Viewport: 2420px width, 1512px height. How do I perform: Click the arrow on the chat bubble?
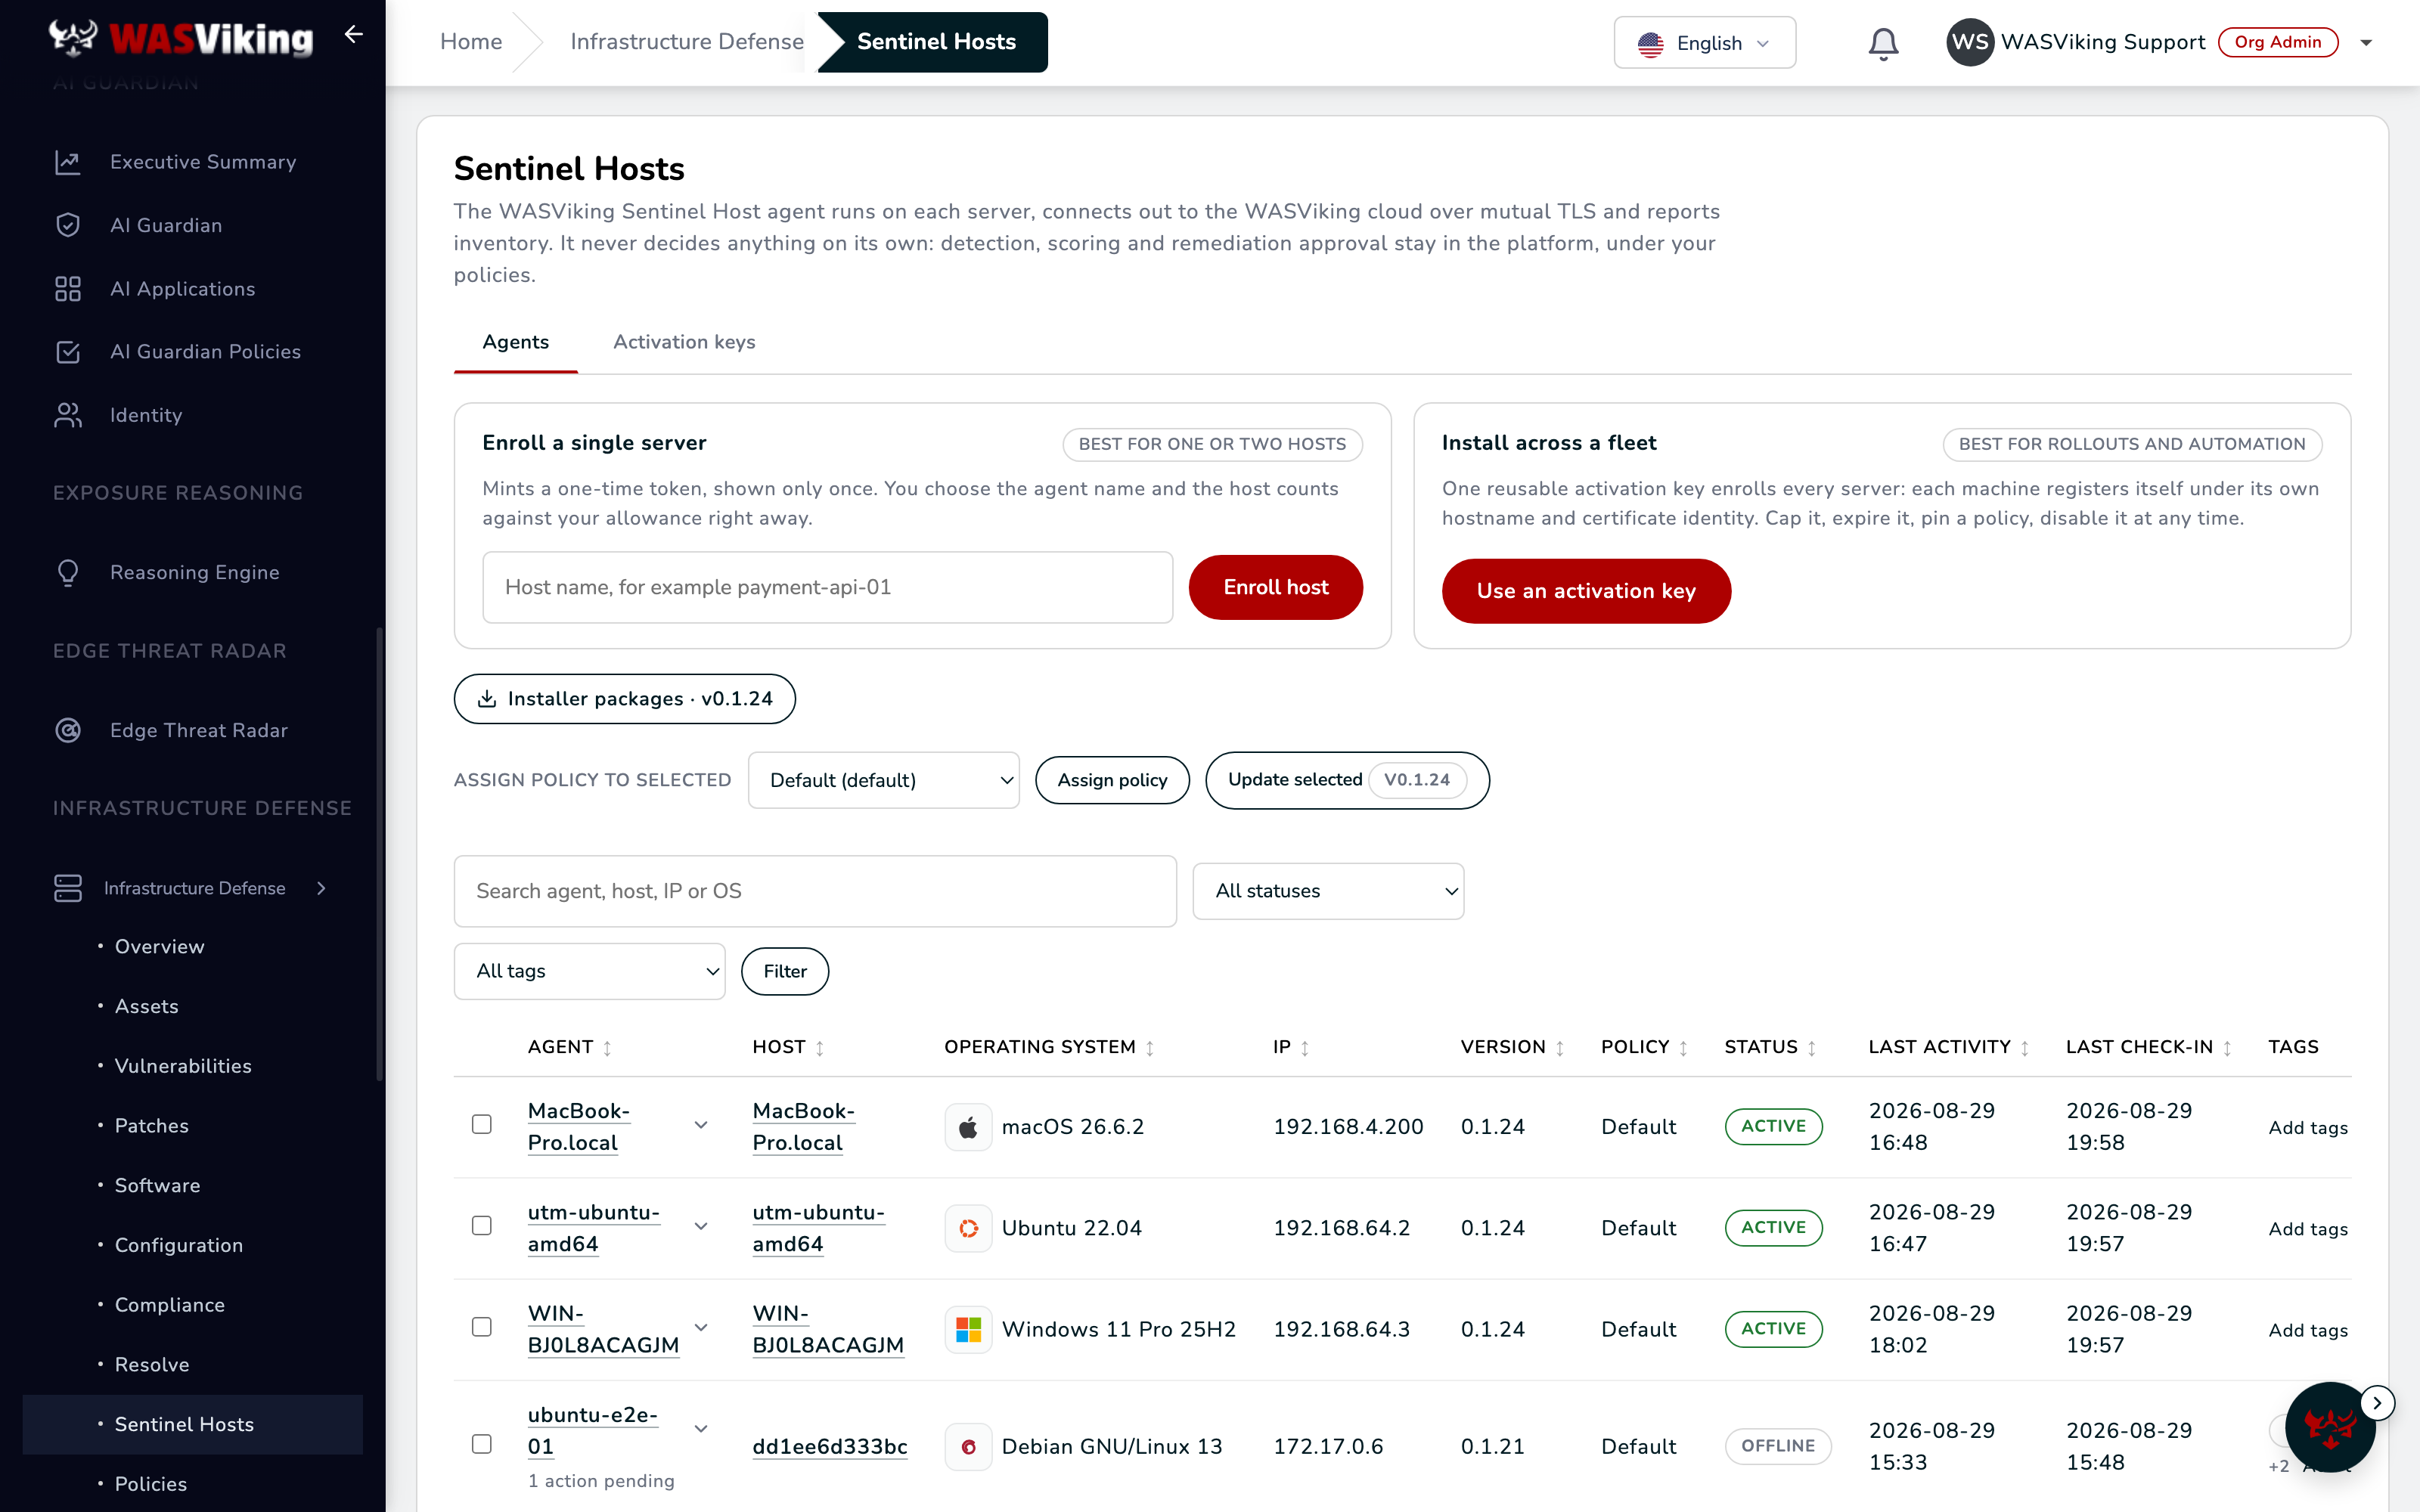click(2377, 1403)
